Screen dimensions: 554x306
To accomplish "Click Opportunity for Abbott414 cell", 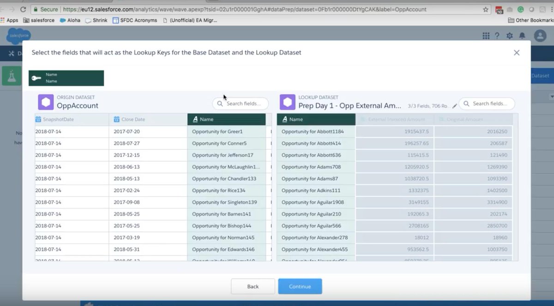I will 316,143.
